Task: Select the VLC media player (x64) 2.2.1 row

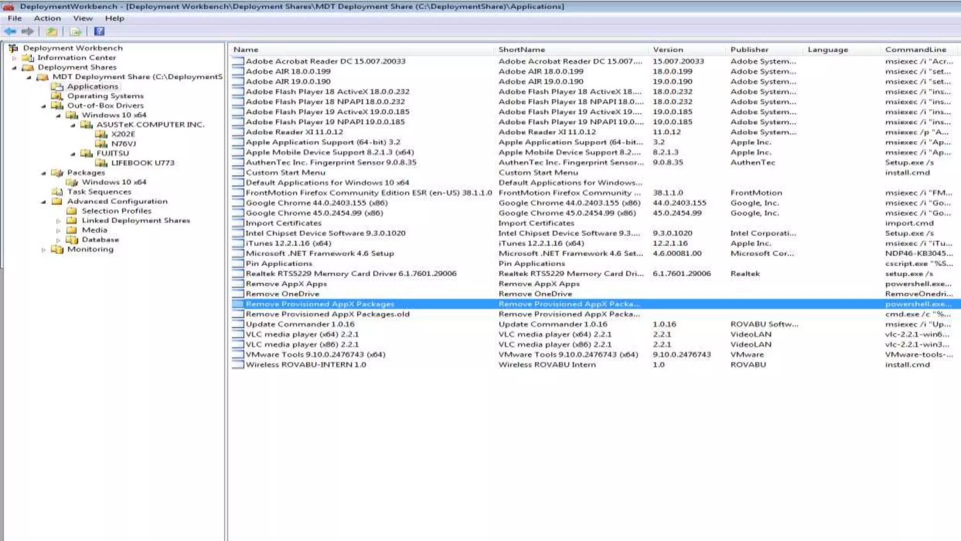Action: point(595,334)
